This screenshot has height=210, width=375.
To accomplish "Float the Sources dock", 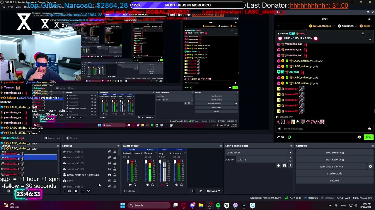I will (118, 146).
